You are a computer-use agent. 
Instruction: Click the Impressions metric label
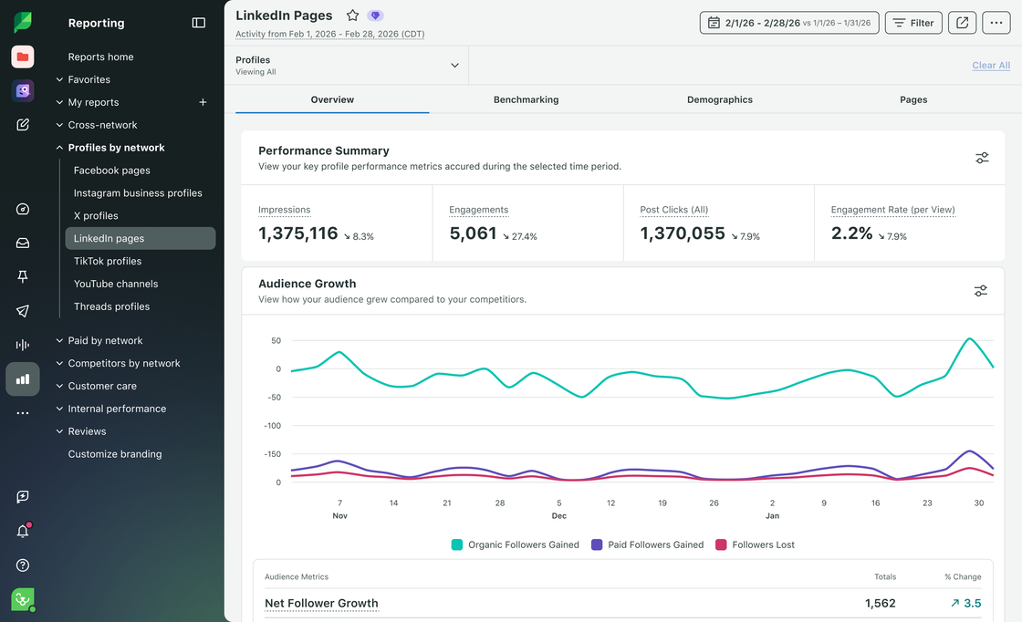[284, 210]
